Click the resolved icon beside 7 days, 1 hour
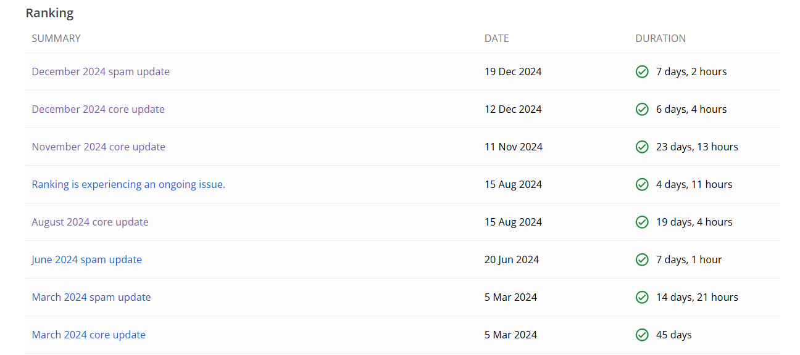800x355 pixels. (642, 259)
